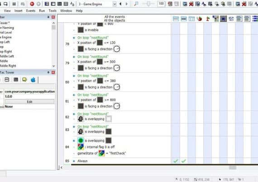Viewport: 258px width, 182px height.
Task: Go to previous frame arrow
Action: (x=120, y=4)
